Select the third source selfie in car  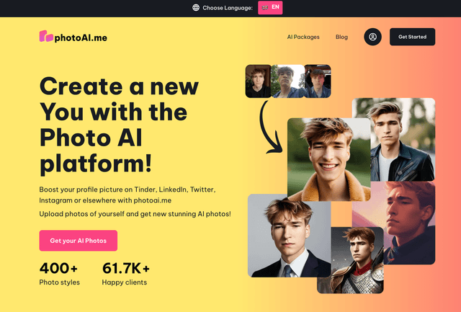(318, 81)
